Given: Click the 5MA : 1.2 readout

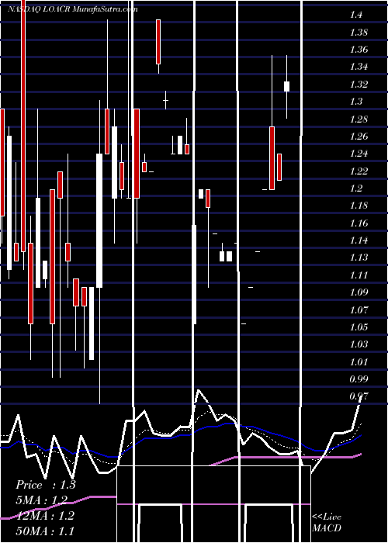Looking at the screenshot, I should [x=42, y=500].
